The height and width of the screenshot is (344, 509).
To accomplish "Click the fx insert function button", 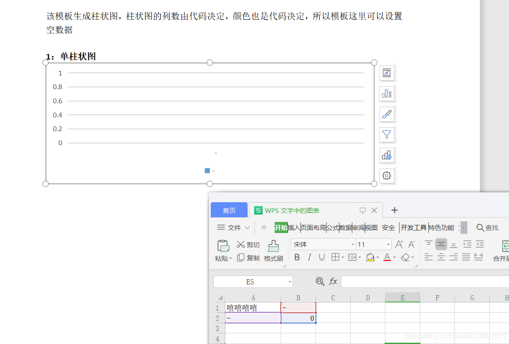I will [x=333, y=281].
